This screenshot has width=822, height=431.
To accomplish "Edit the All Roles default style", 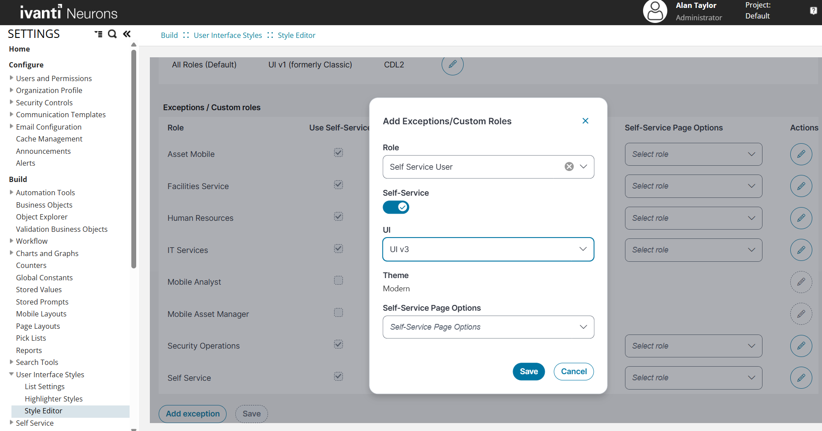I will point(452,65).
